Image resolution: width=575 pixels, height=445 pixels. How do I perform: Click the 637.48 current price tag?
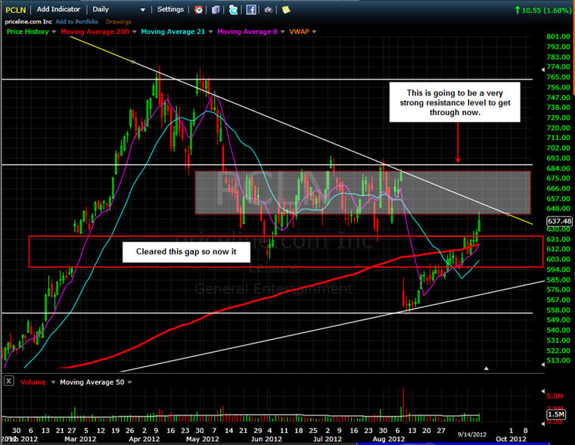point(559,221)
